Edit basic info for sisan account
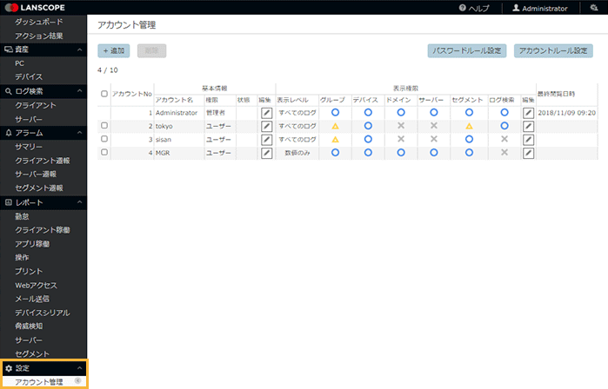The height and width of the screenshot is (389, 608). pyautogui.click(x=267, y=140)
